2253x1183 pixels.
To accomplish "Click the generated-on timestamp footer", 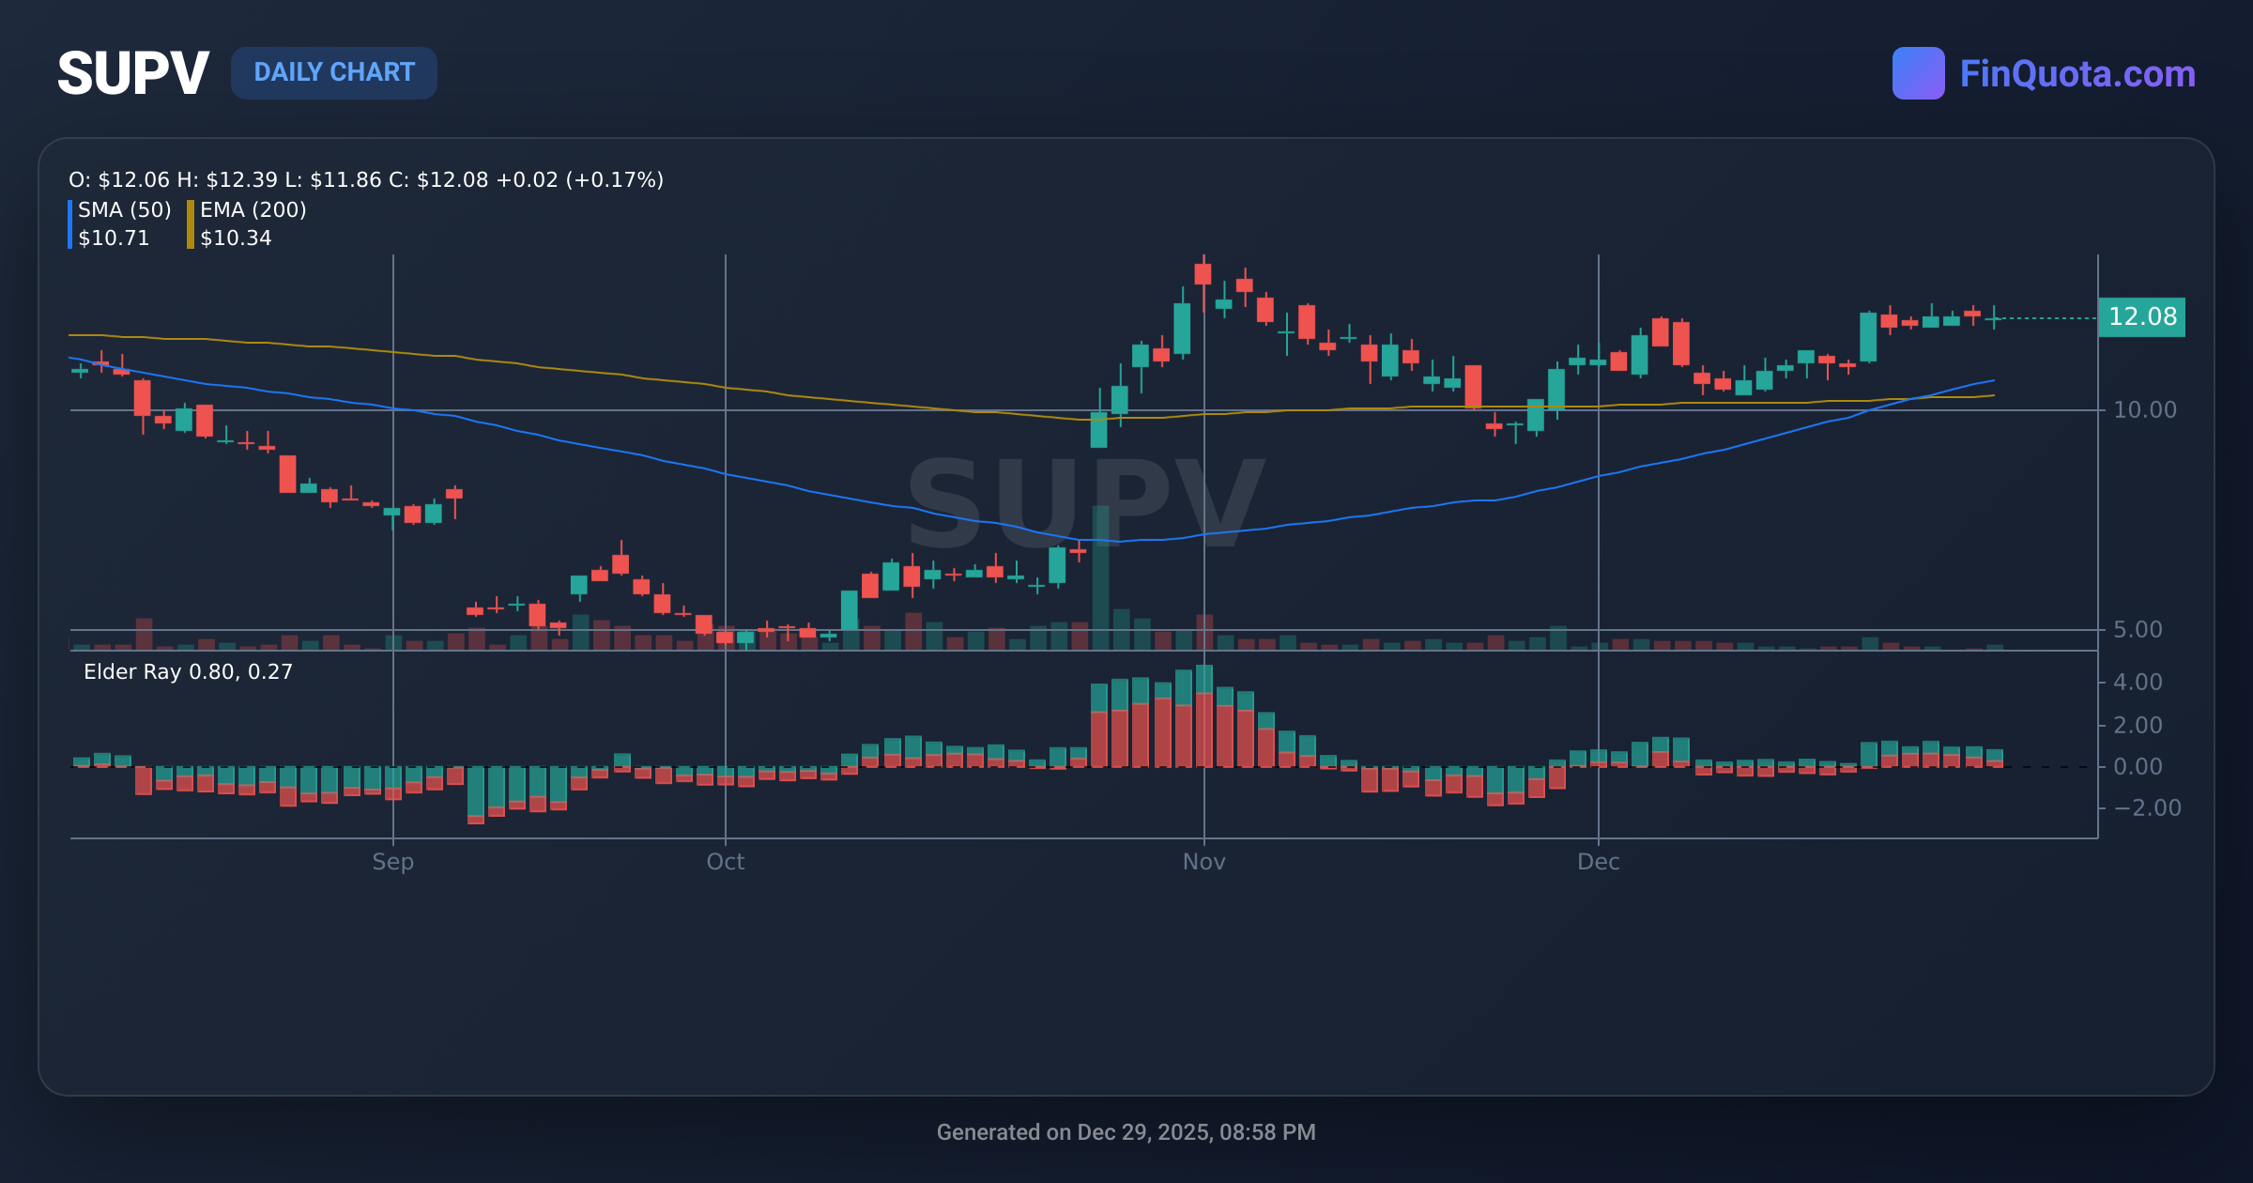I will coord(1126,1132).
